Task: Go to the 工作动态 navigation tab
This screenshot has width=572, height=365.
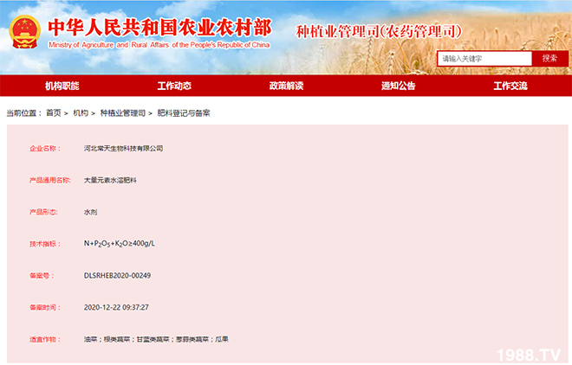Action: (173, 86)
